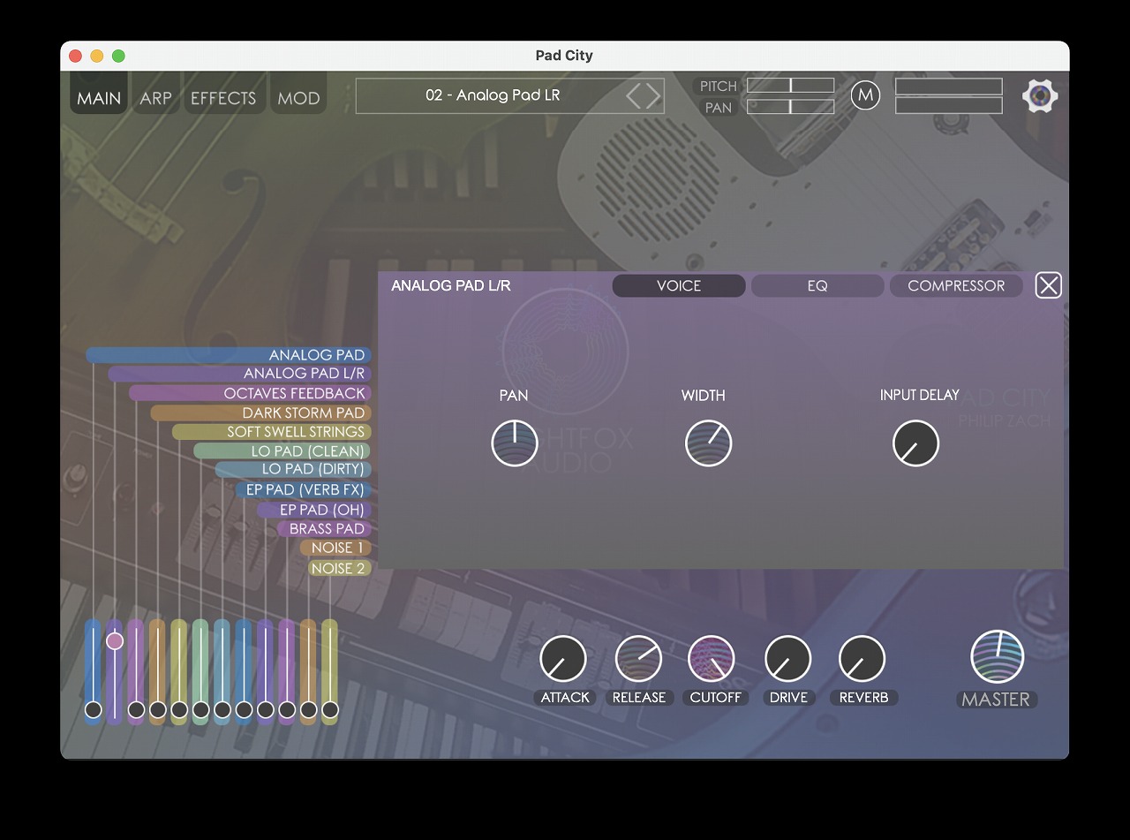Select the EQ tab in the panel
1130x840 pixels.
(x=817, y=286)
